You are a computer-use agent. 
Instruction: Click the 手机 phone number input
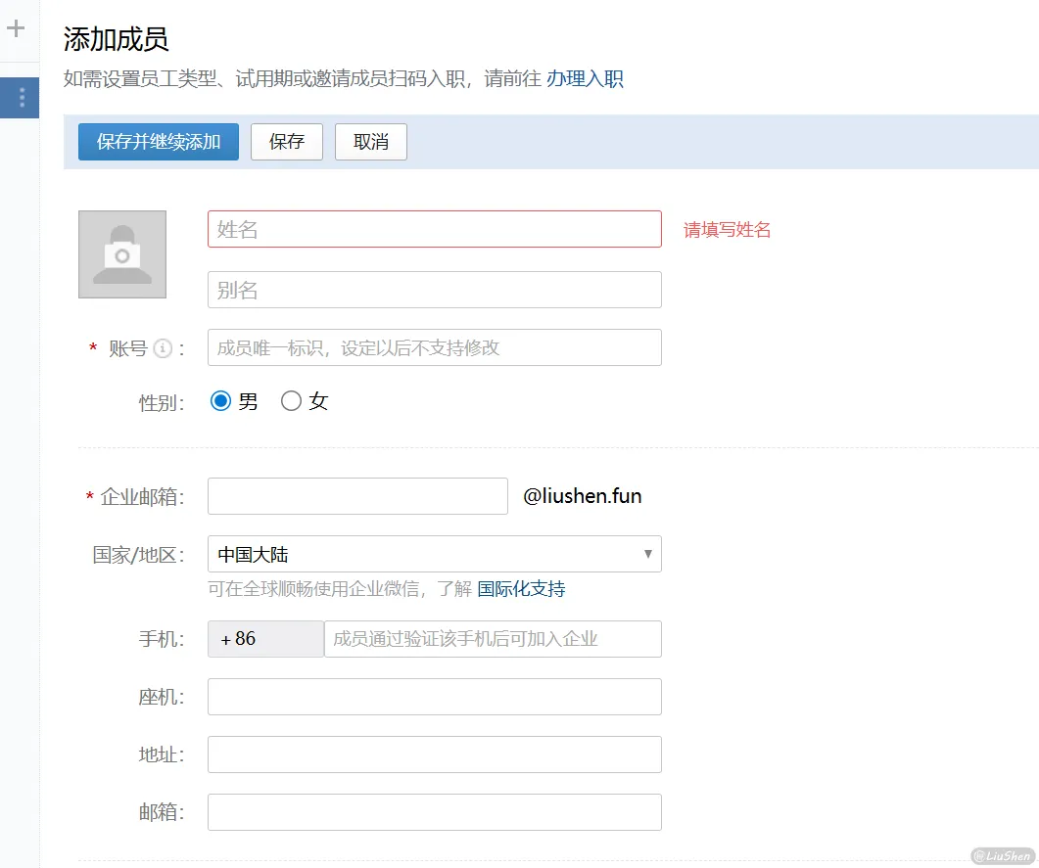pos(493,639)
